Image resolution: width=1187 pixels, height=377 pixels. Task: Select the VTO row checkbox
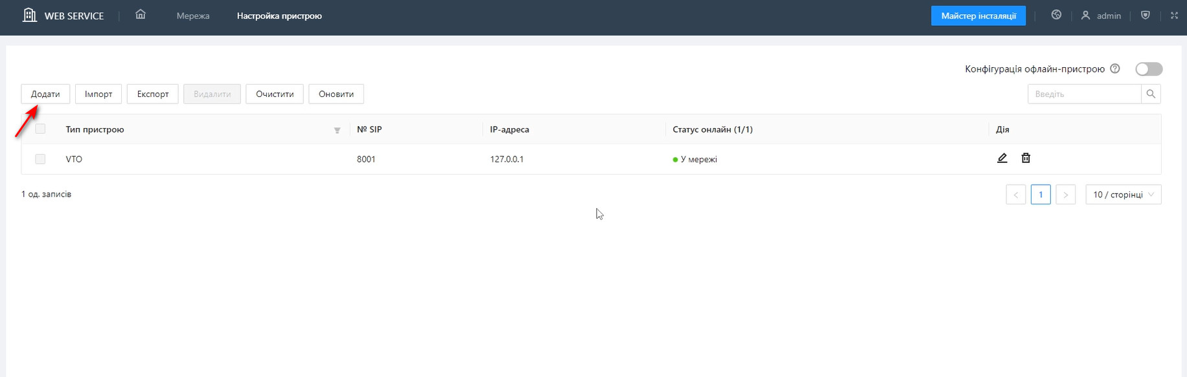[40, 159]
